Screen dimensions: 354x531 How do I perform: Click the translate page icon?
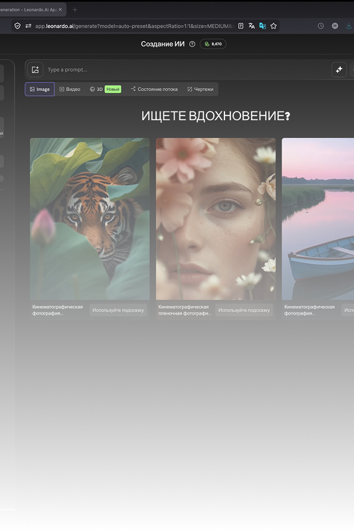[251, 26]
